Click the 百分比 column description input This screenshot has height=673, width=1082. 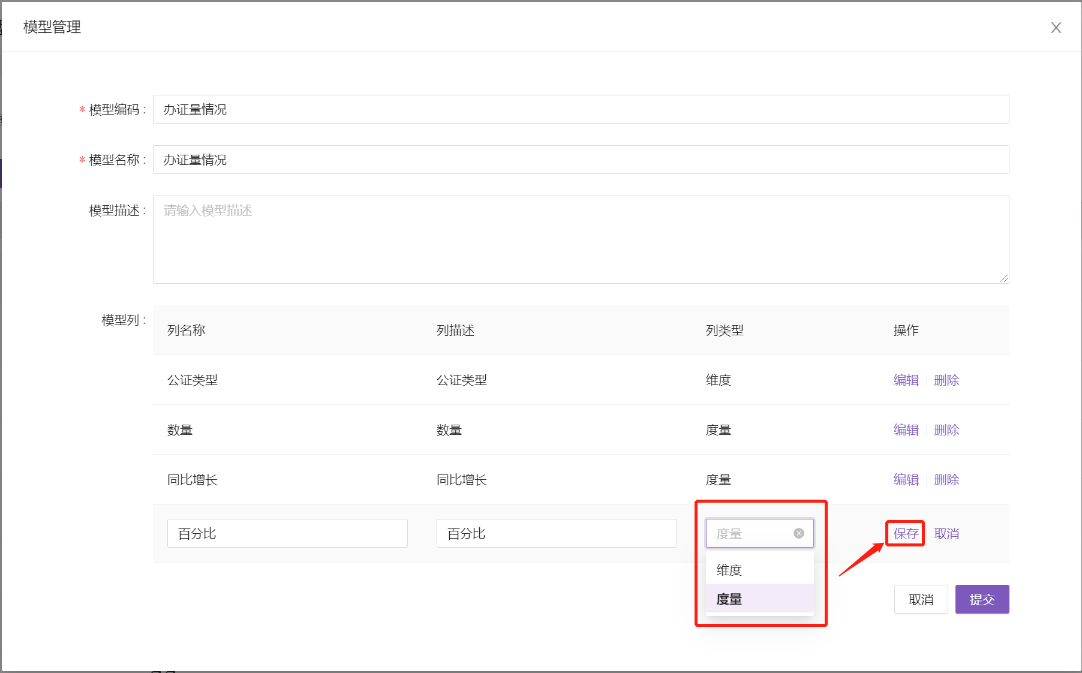point(557,533)
